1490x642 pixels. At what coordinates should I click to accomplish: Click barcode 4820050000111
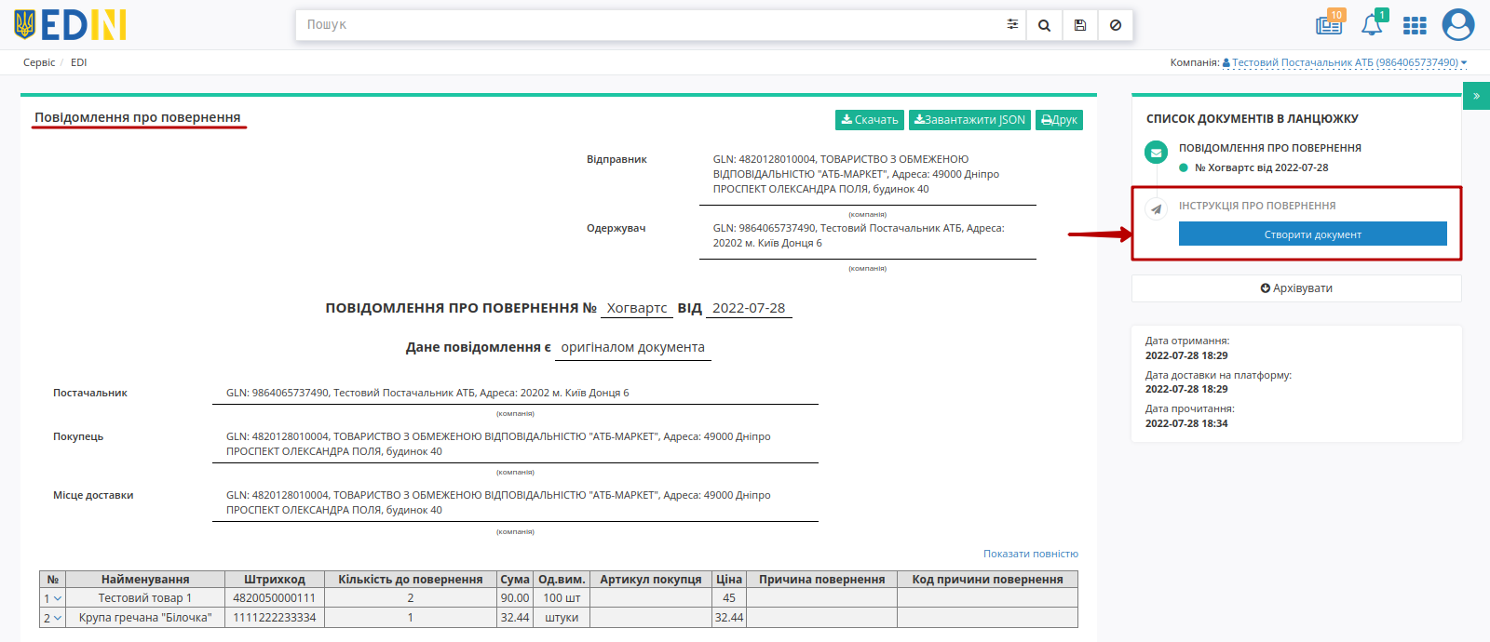click(x=275, y=598)
